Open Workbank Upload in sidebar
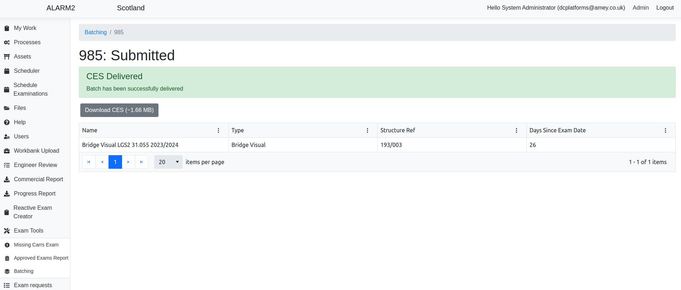681x290 pixels. pyautogui.click(x=36, y=151)
